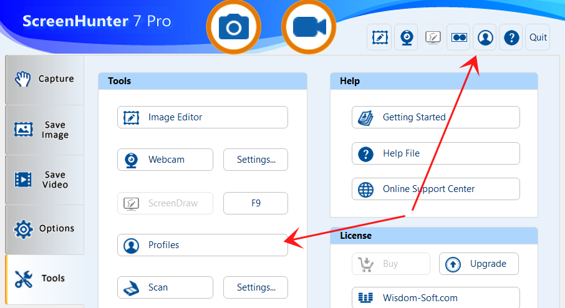Switch to the Capture tab

click(44, 79)
